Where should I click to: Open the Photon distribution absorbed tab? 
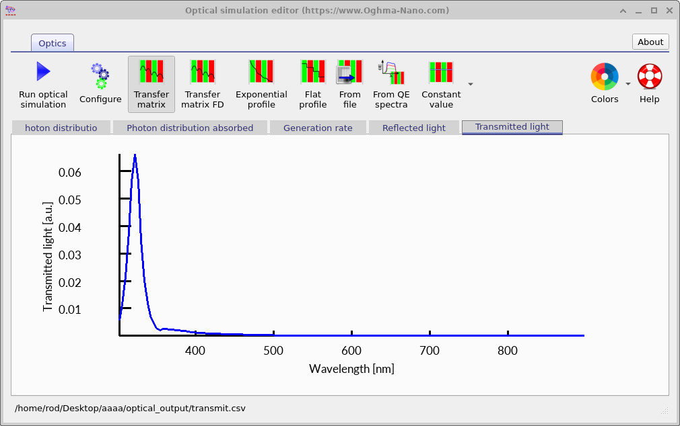190,128
